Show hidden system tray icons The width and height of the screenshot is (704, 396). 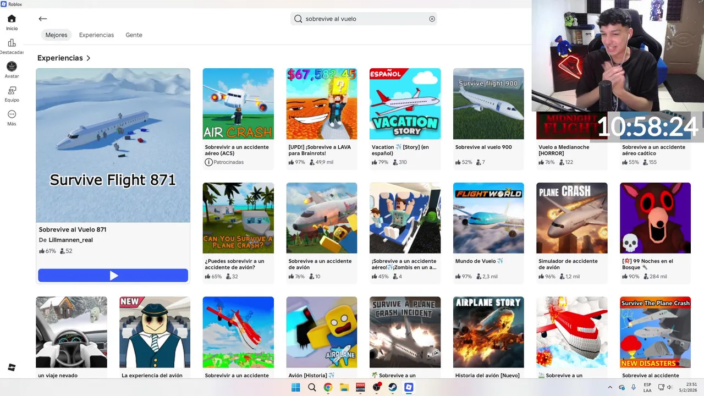(610, 387)
